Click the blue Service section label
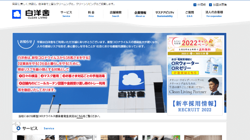 (49, 128)
